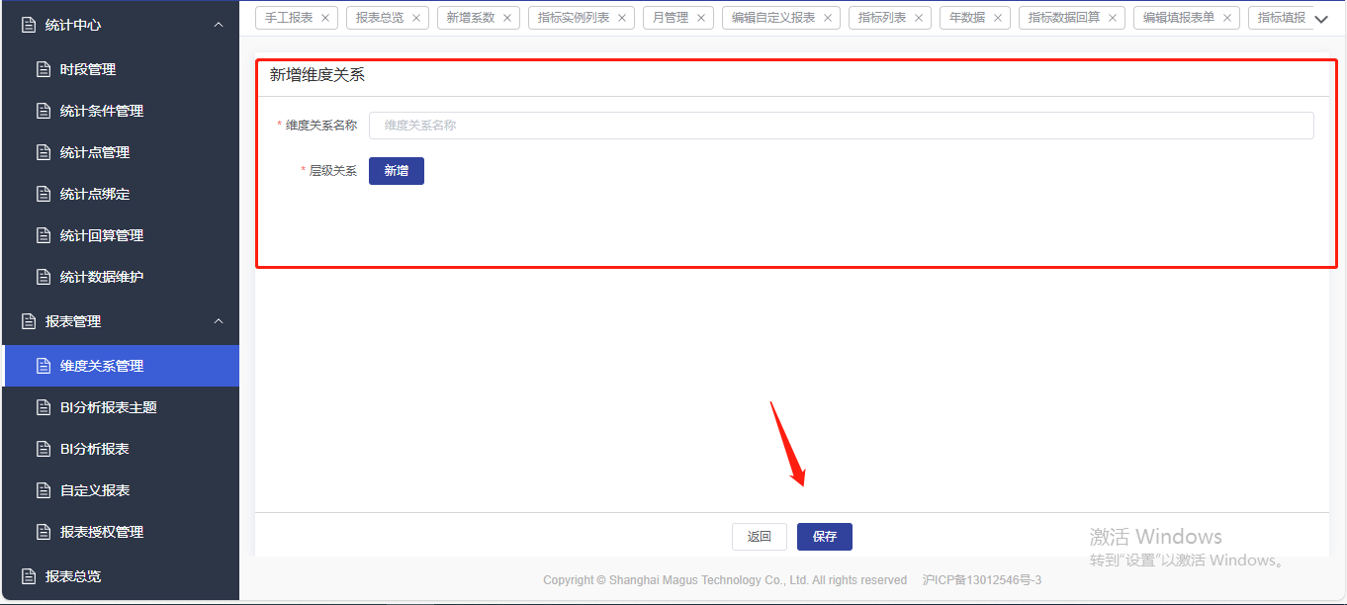The width and height of the screenshot is (1347, 605).
Task: Close the 年数据 tab
Action: point(998,18)
